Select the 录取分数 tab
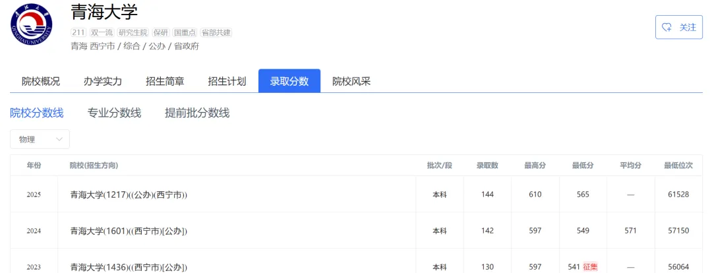 point(289,81)
